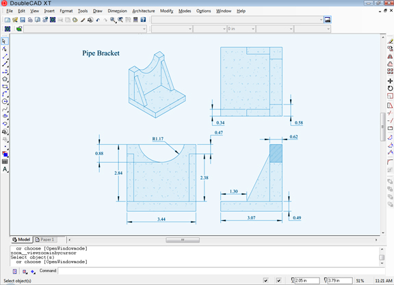
Task: Expand the dropdown right of '0 in'
Action: [x=275, y=29]
